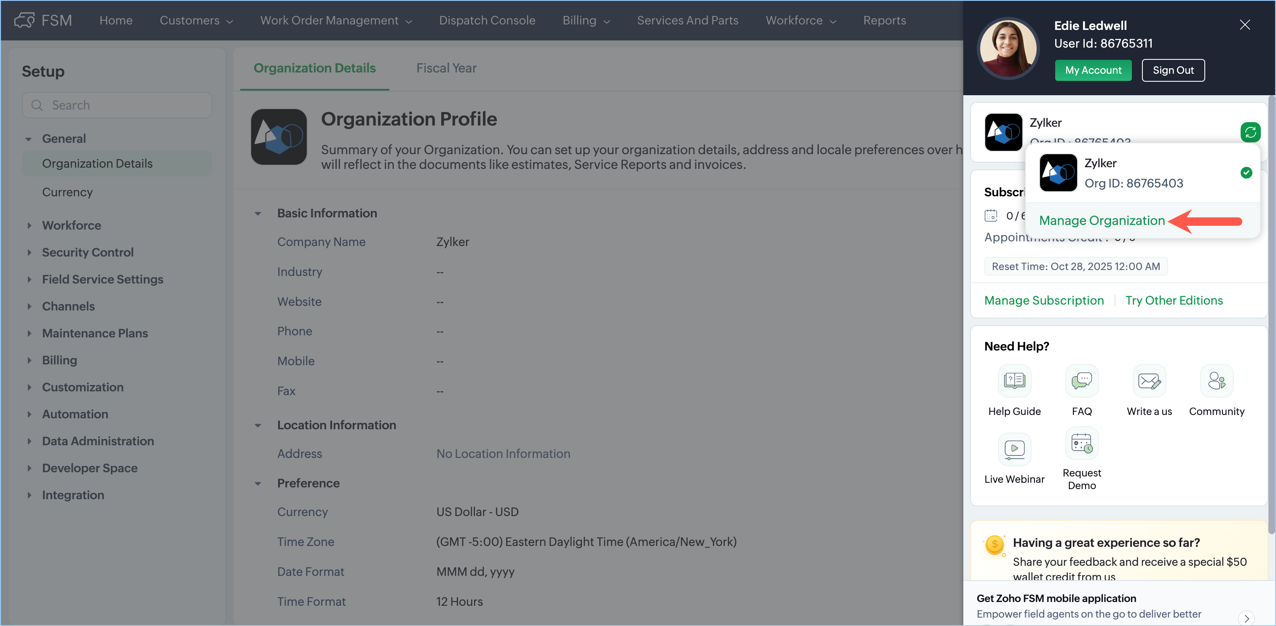Viewport: 1276px width, 626px height.
Task: Click the Request Demo calendar icon
Action: click(x=1081, y=443)
